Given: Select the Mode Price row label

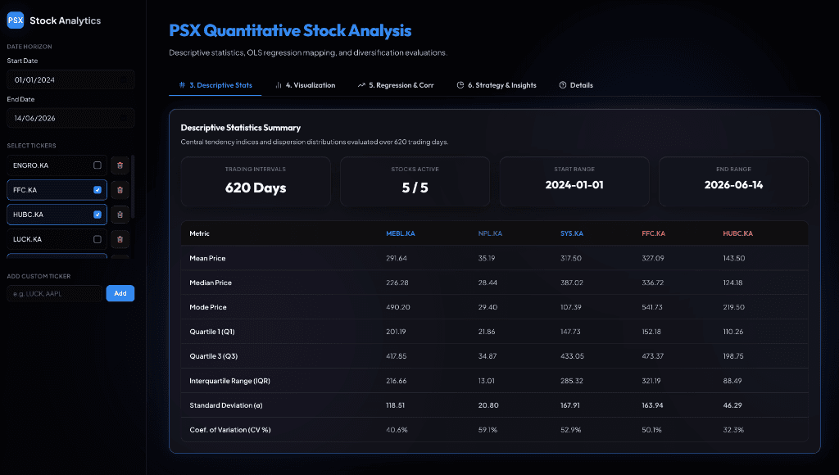Looking at the screenshot, I should 208,308.
